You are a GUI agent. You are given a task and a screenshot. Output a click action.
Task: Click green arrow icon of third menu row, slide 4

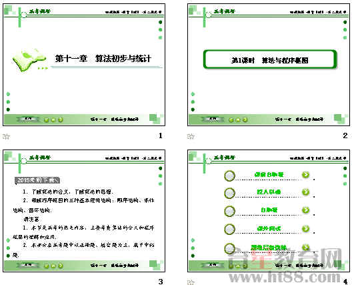305,210
